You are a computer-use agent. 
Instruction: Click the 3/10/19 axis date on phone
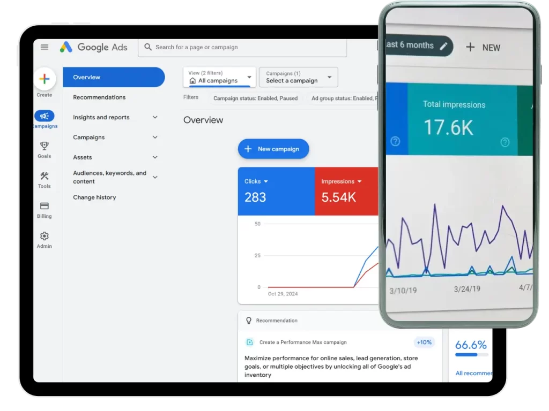point(403,291)
